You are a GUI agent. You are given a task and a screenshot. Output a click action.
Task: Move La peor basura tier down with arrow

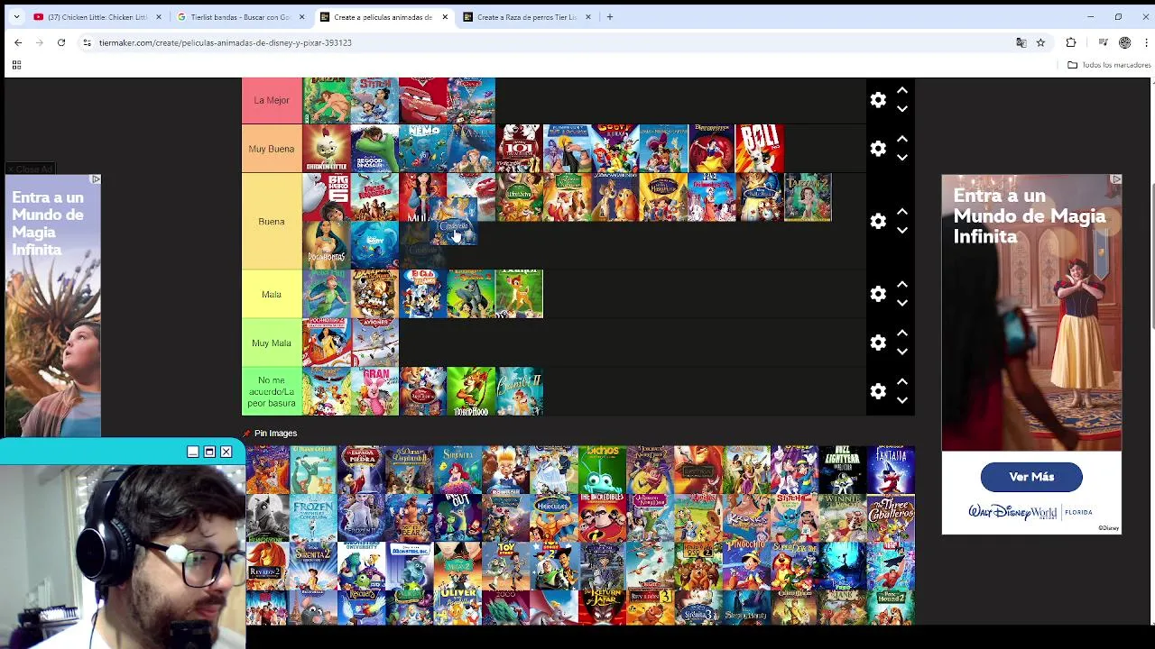(x=901, y=400)
